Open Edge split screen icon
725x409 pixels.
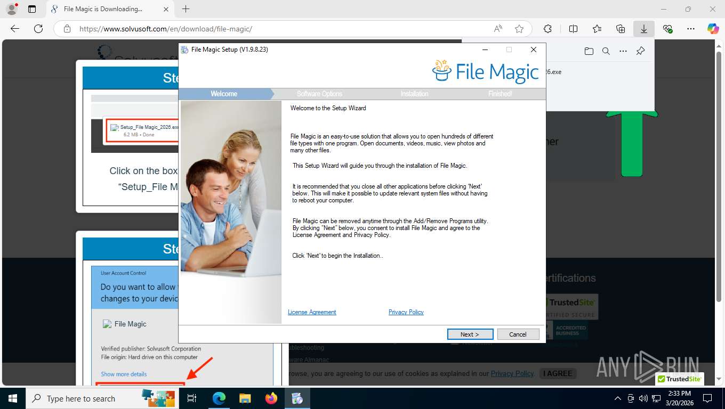[573, 29]
